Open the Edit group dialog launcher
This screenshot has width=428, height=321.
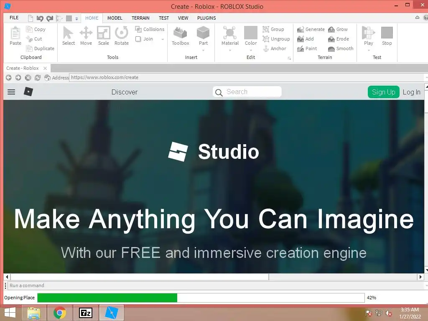289,59
